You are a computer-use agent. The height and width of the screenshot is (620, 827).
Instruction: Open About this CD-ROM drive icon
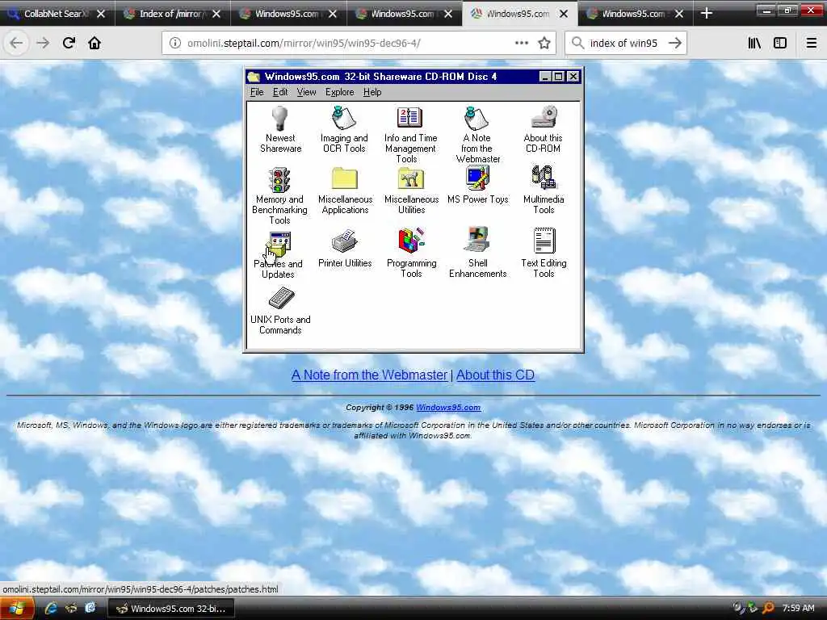click(x=544, y=117)
